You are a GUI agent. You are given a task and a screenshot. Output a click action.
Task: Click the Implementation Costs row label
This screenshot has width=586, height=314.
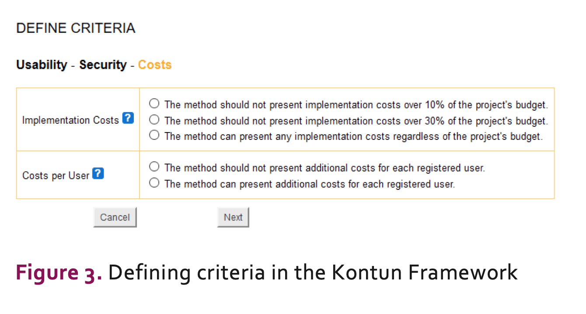(x=70, y=120)
